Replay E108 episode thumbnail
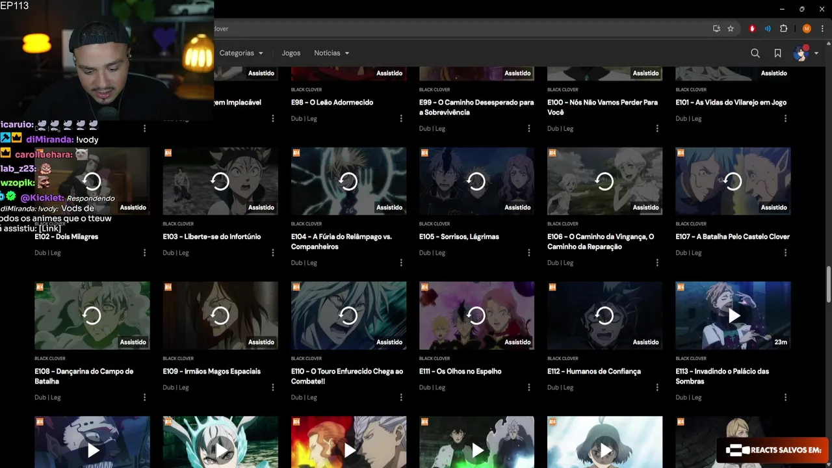Viewport: 832px width, 468px height. tap(92, 316)
